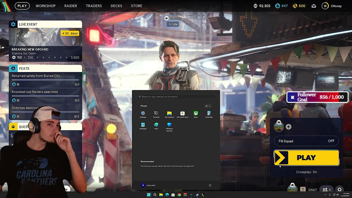Click the coin currency balance 92,303
Viewport: 352px width, 198px height.
(262, 6)
